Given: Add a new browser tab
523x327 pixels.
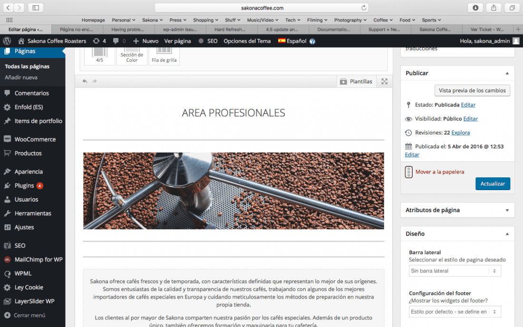Looking at the screenshot, I should point(518,29).
